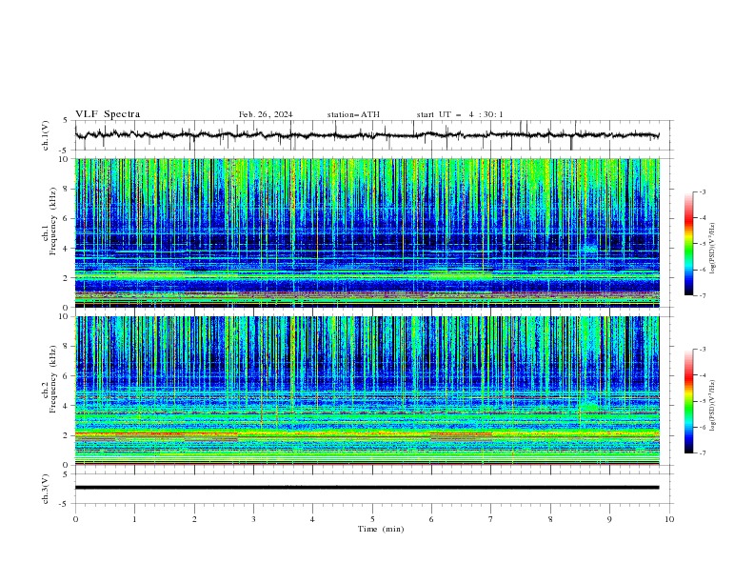Click the "10" kHz tick on ch.1 frequency axis
The width and height of the screenshot is (754, 583).
[65, 159]
